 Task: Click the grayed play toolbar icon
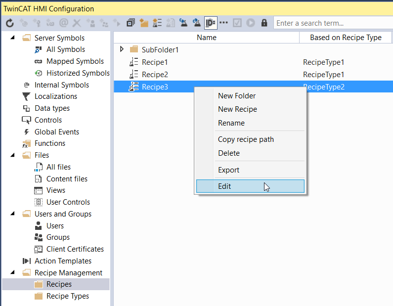[251, 23]
